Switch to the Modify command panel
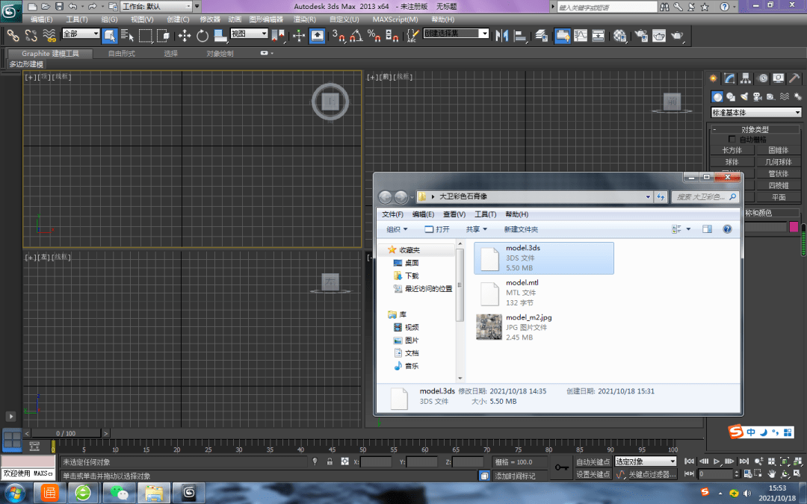This screenshot has width=807, height=504. tap(729, 78)
